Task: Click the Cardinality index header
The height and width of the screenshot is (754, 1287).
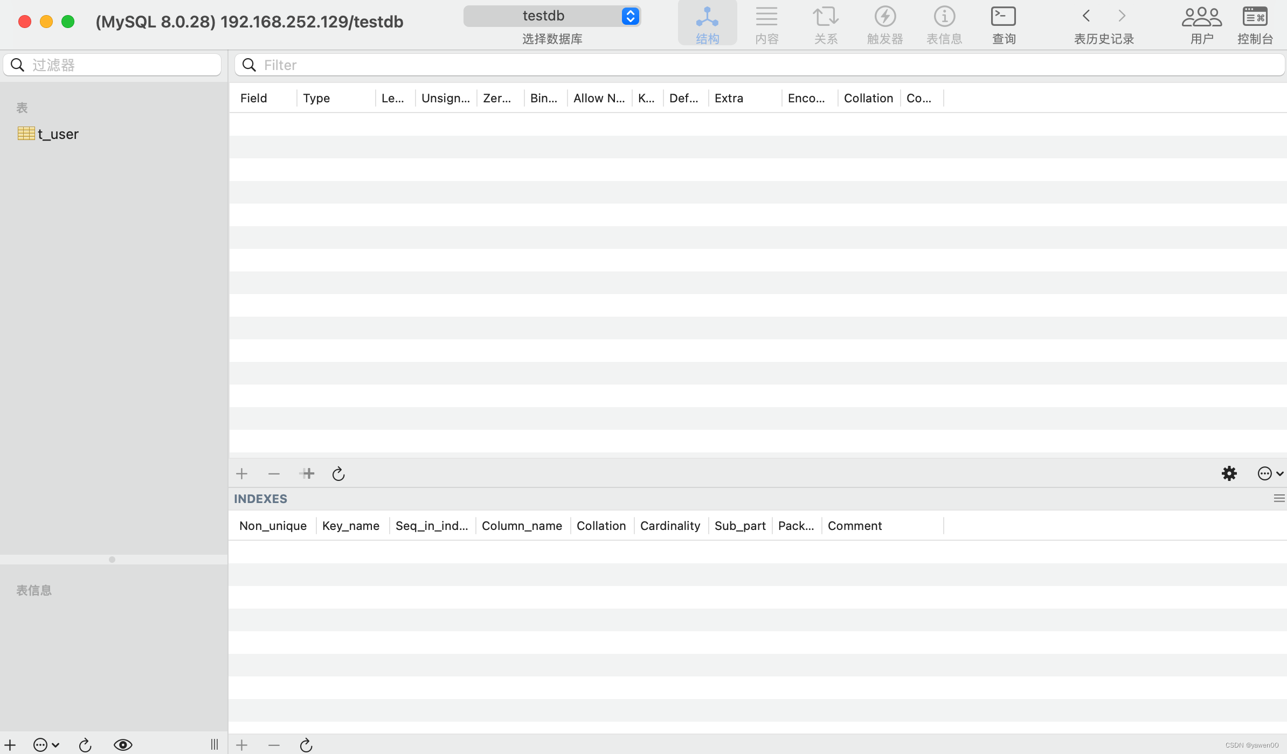Action: point(671,526)
